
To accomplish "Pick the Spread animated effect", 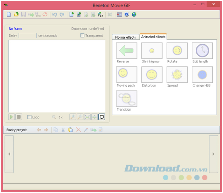I will click(x=177, y=75).
